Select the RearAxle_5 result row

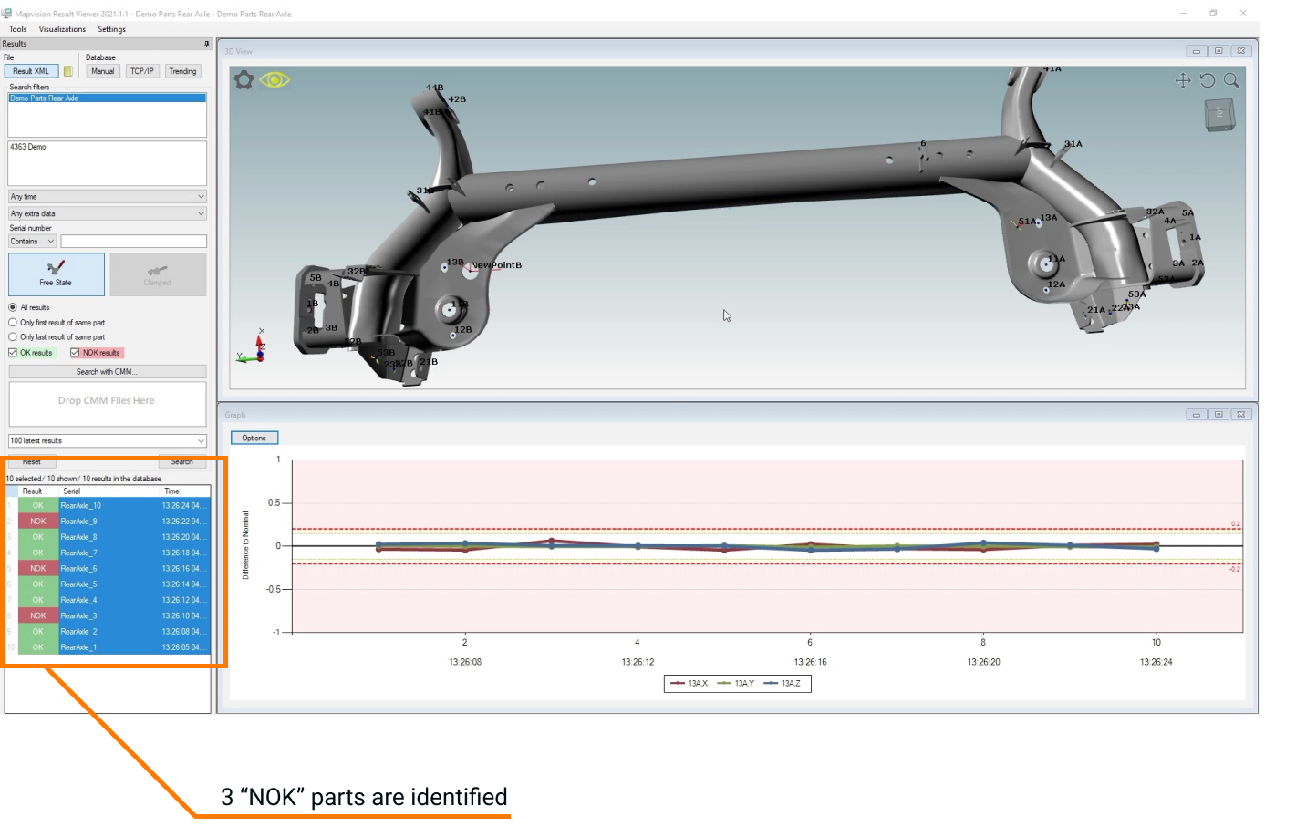[108, 584]
